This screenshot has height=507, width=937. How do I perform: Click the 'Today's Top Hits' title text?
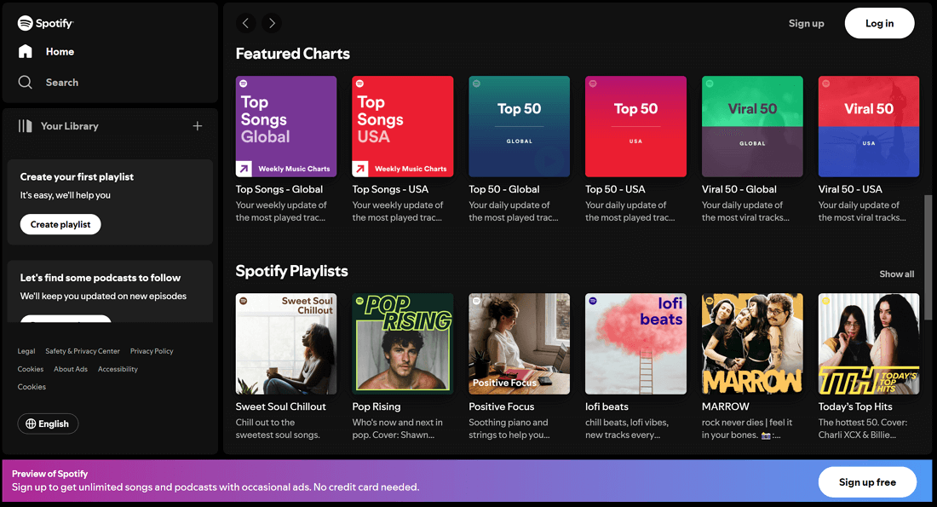point(855,406)
